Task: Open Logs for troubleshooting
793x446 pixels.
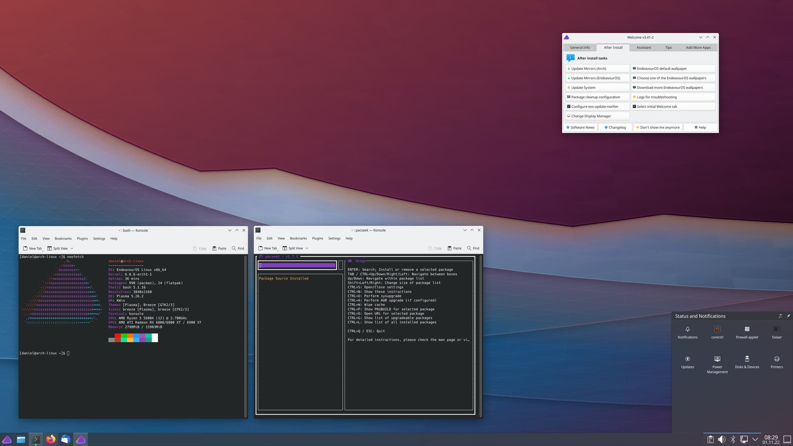Action: pos(673,97)
